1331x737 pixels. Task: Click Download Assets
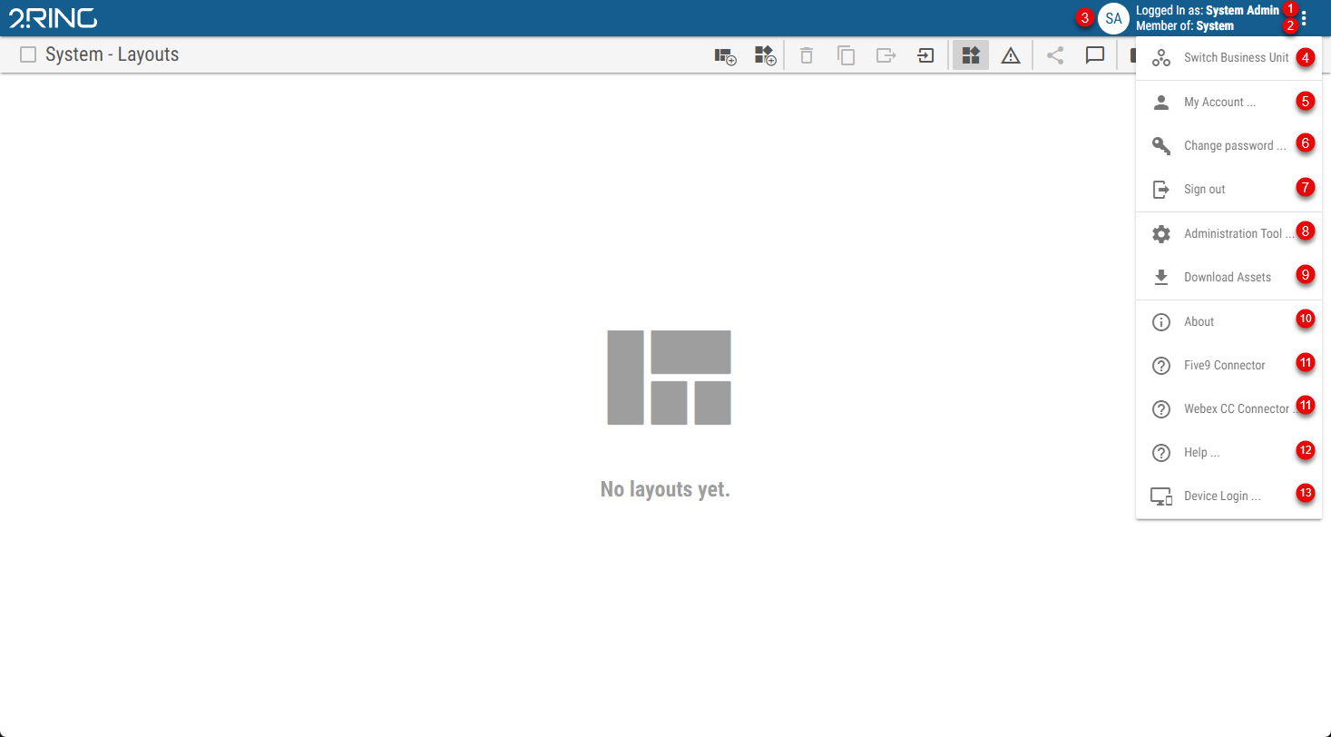coord(1227,277)
